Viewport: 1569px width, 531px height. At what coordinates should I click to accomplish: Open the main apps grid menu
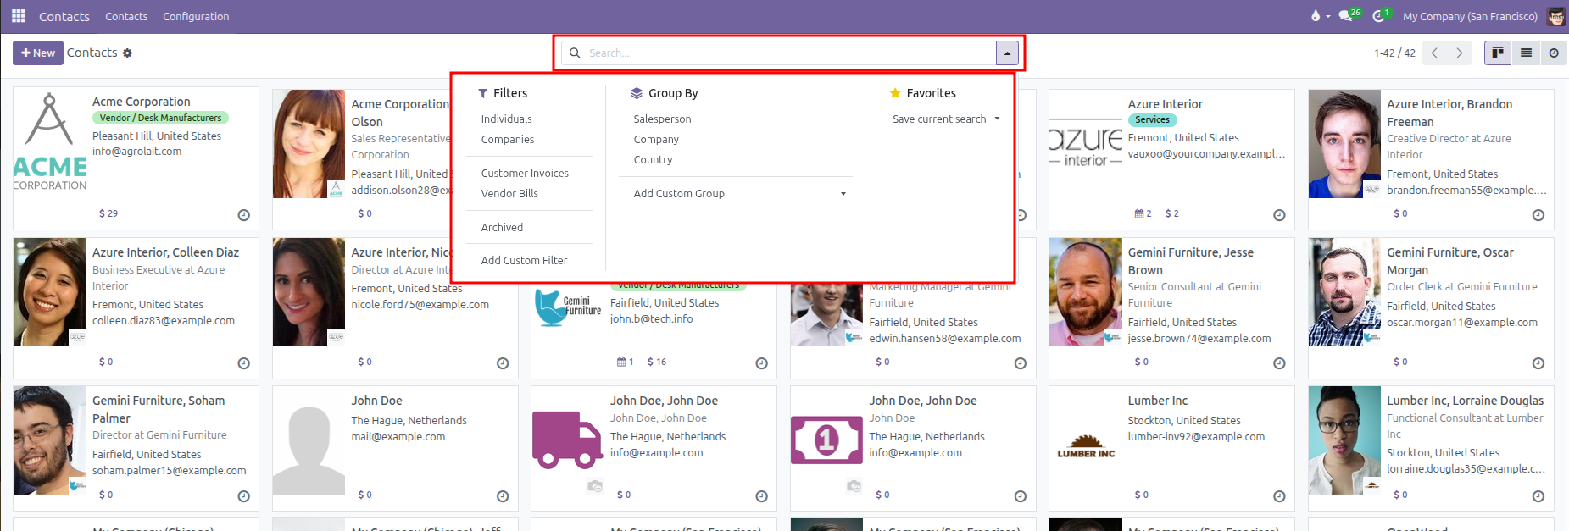(x=19, y=16)
